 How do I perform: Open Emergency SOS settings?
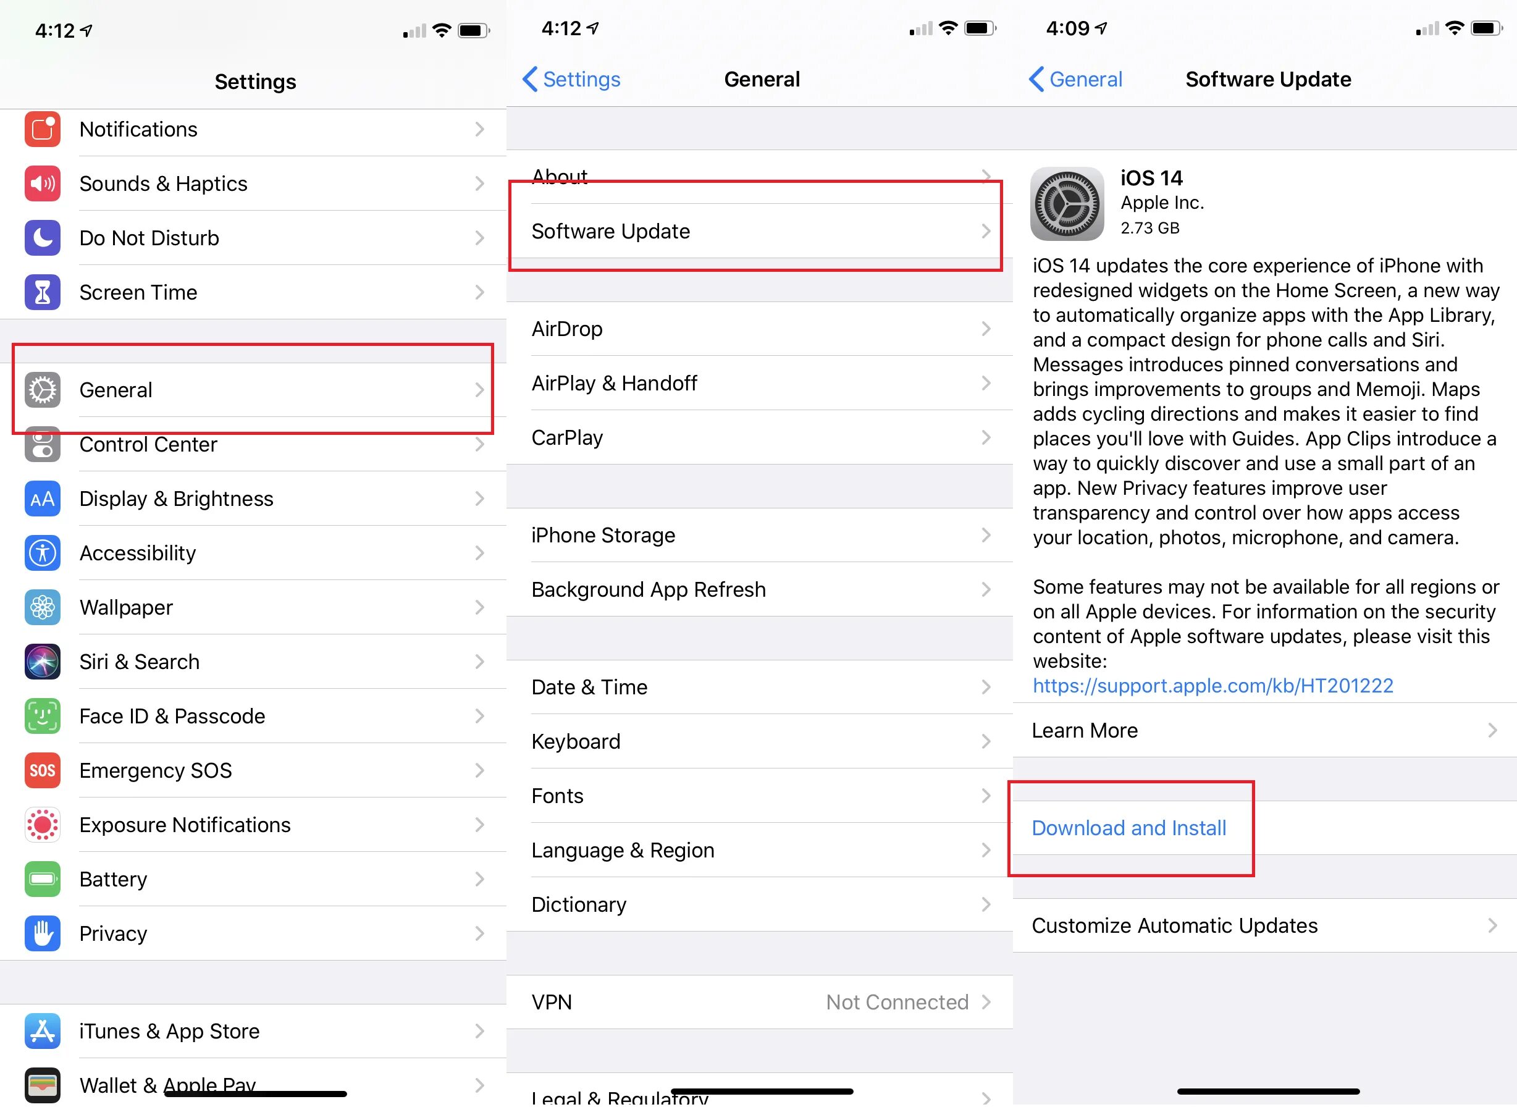[x=251, y=770]
